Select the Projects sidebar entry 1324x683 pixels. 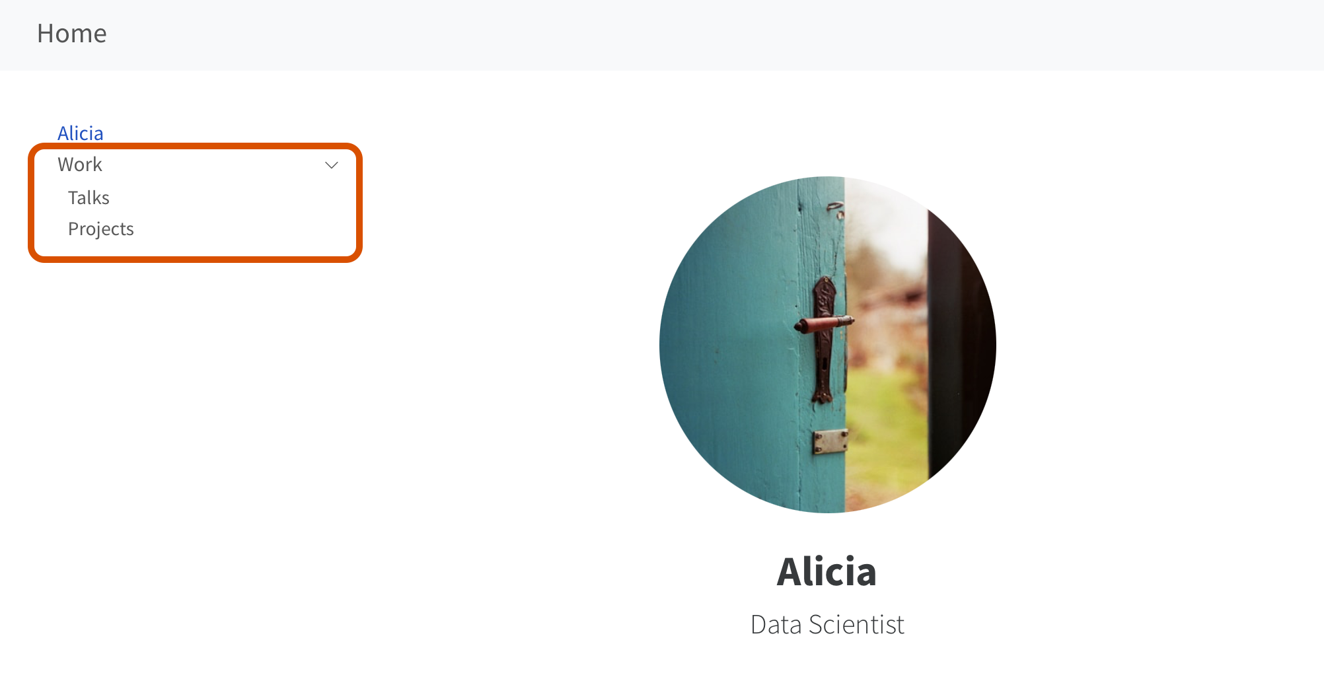[101, 229]
